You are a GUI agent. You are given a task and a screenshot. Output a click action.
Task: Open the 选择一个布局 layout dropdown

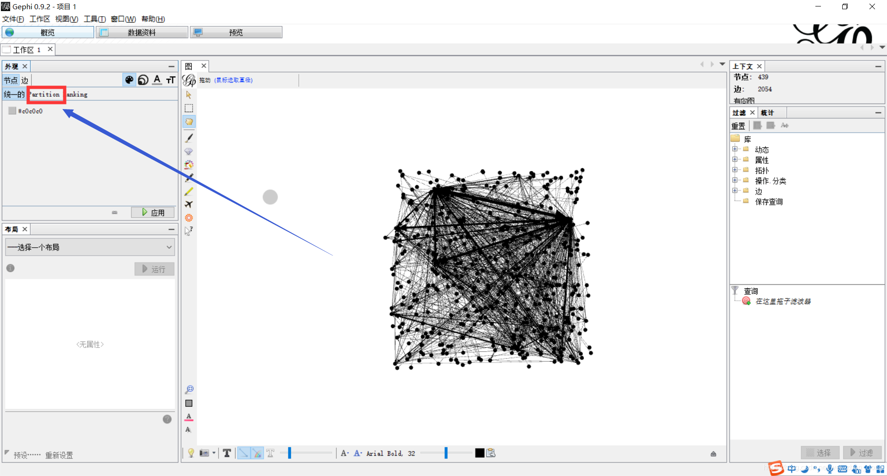click(90, 247)
